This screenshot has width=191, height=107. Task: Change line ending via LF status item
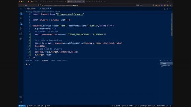click(x=135, y=106)
